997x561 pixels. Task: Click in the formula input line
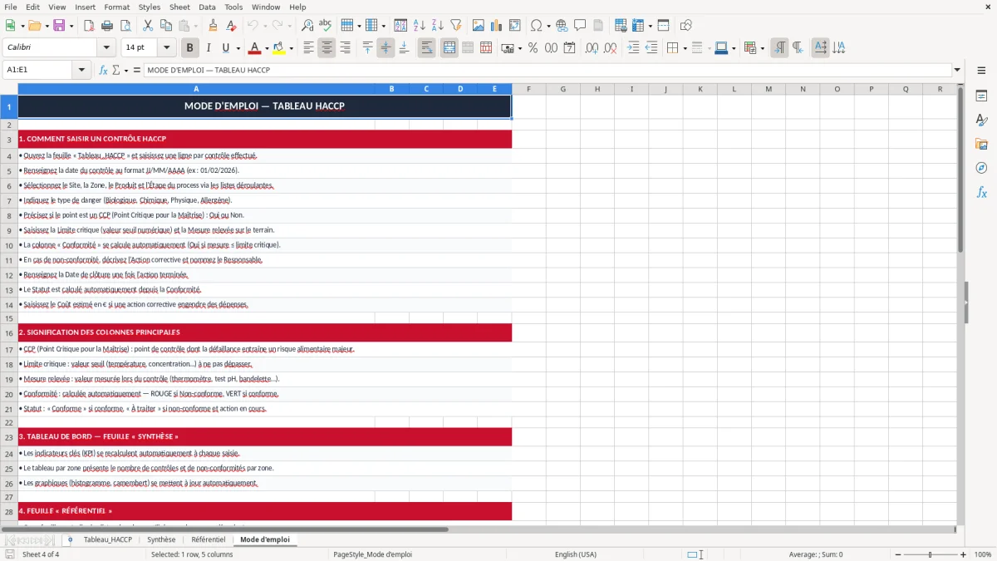pyautogui.click(x=547, y=70)
